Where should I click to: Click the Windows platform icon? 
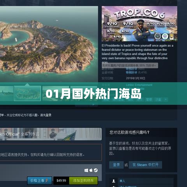[x=86, y=170]
